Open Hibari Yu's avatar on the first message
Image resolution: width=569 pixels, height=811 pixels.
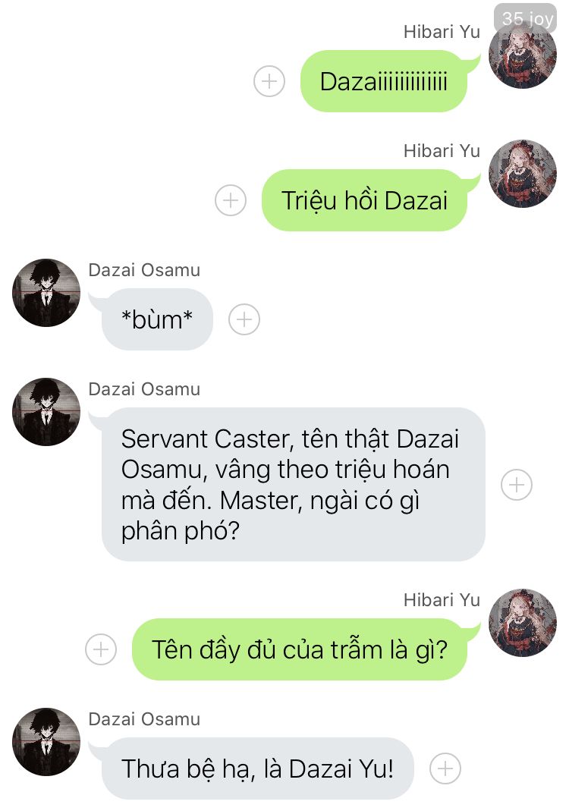tap(523, 55)
